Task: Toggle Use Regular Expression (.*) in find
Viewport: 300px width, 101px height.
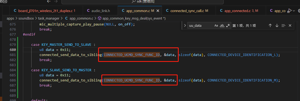Action: point(228,25)
